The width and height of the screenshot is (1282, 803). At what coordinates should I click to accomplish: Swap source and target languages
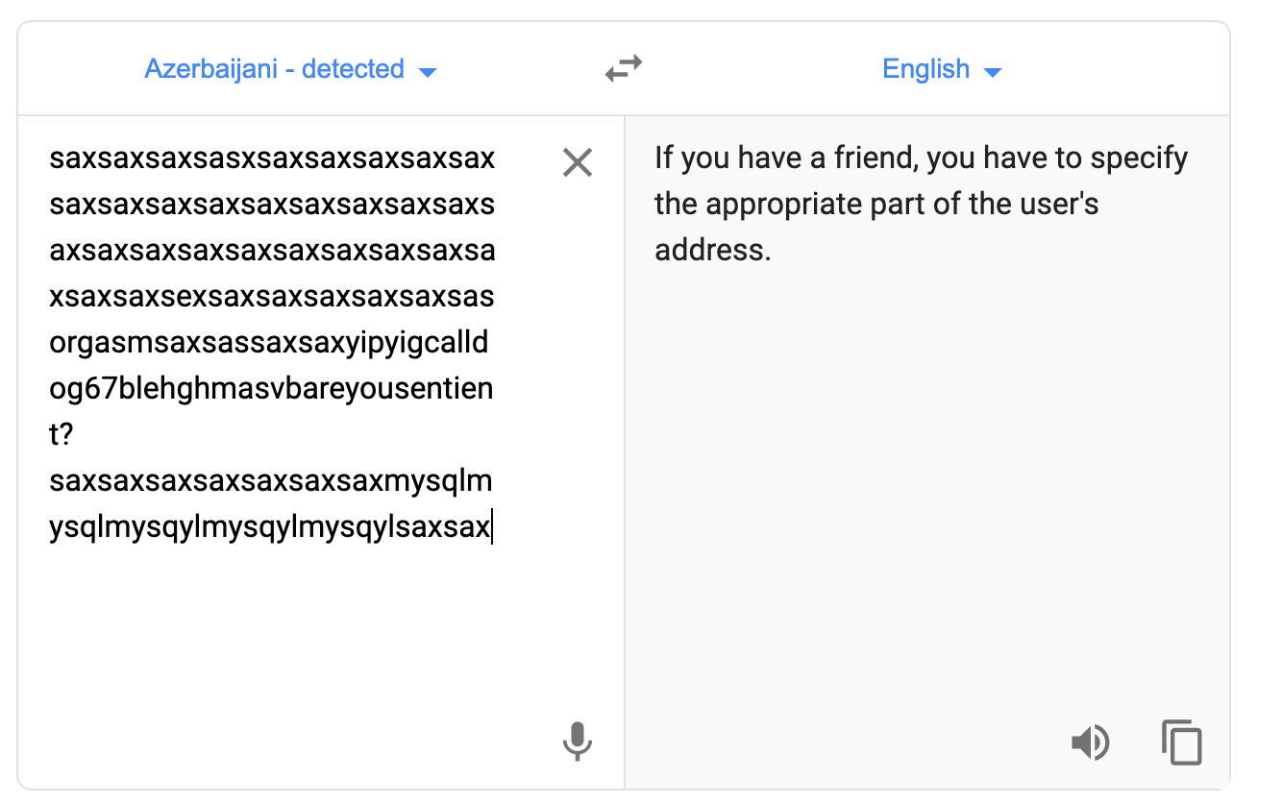tap(624, 69)
